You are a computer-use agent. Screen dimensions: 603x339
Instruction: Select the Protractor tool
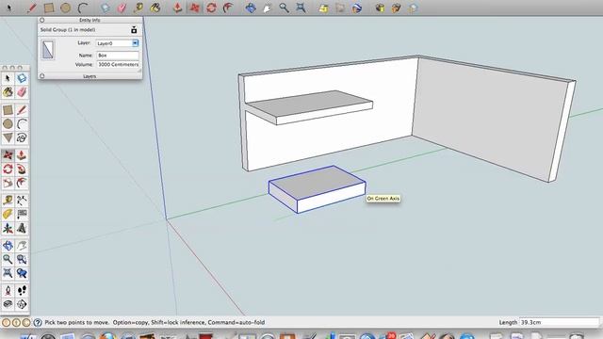pos(8,214)
